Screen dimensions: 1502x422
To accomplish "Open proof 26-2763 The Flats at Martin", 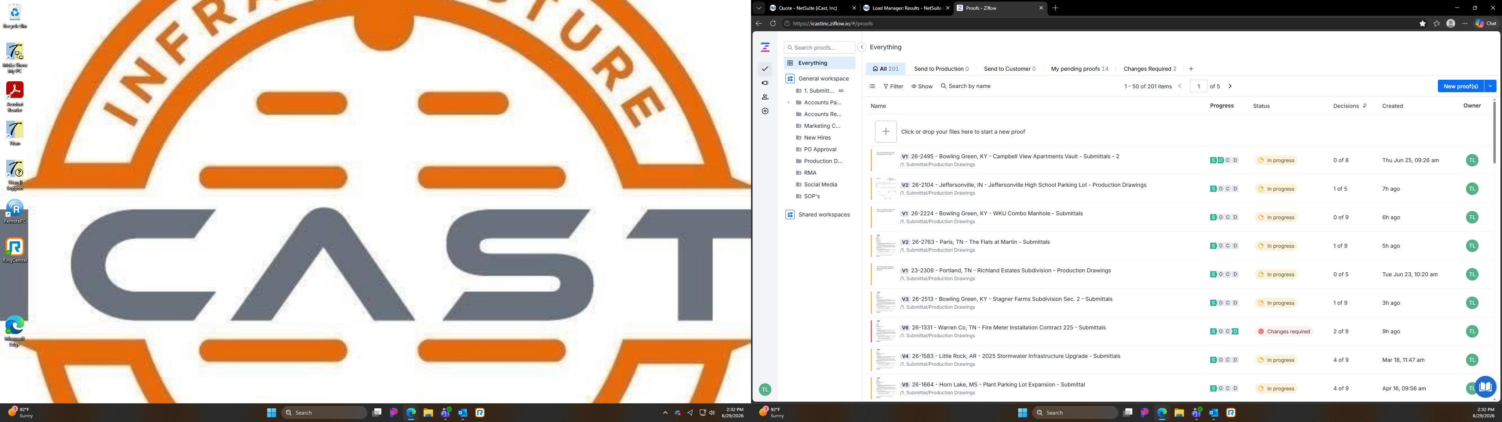I will click(981, 242).
